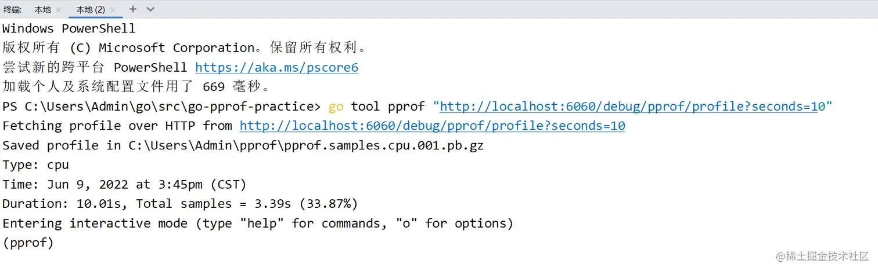Close the 本地 (2) terminal tab
Viewport: 878px width, 271px height.
tap(113, 10)
